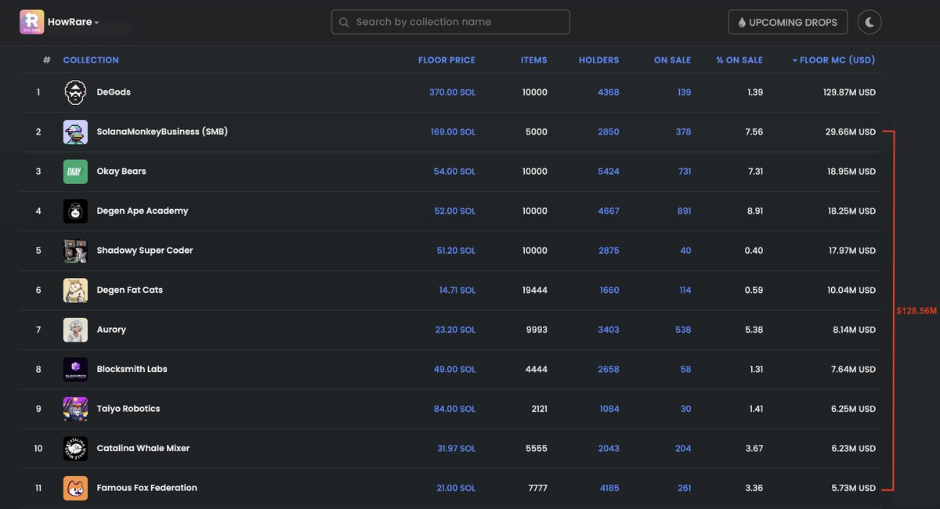The image size is (940, 509).
Task: Click the Catalina Whale Mixer logo
Action: click(75, 448)
